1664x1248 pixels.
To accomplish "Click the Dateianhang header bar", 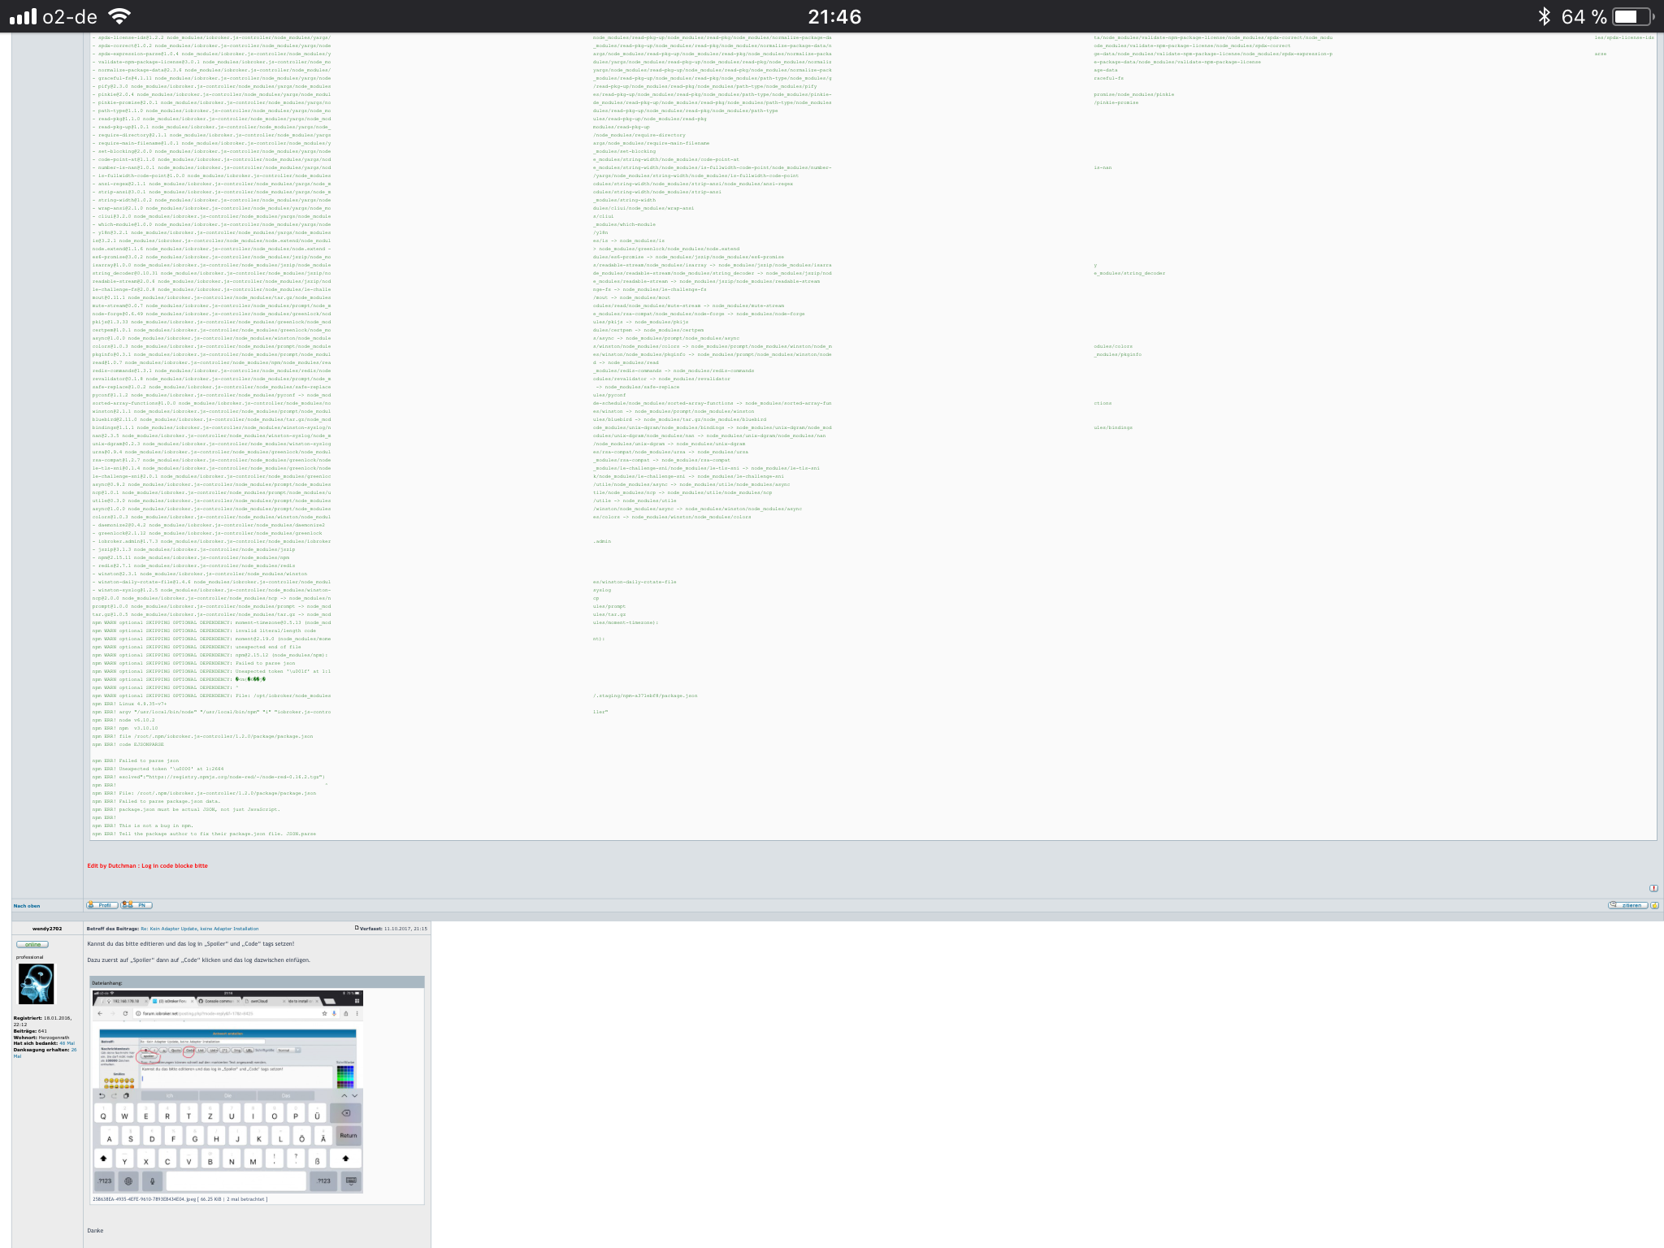I will (x=257, y=982).
